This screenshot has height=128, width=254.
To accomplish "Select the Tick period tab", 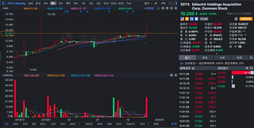I will pyautogui.click(x=129, y=3).
